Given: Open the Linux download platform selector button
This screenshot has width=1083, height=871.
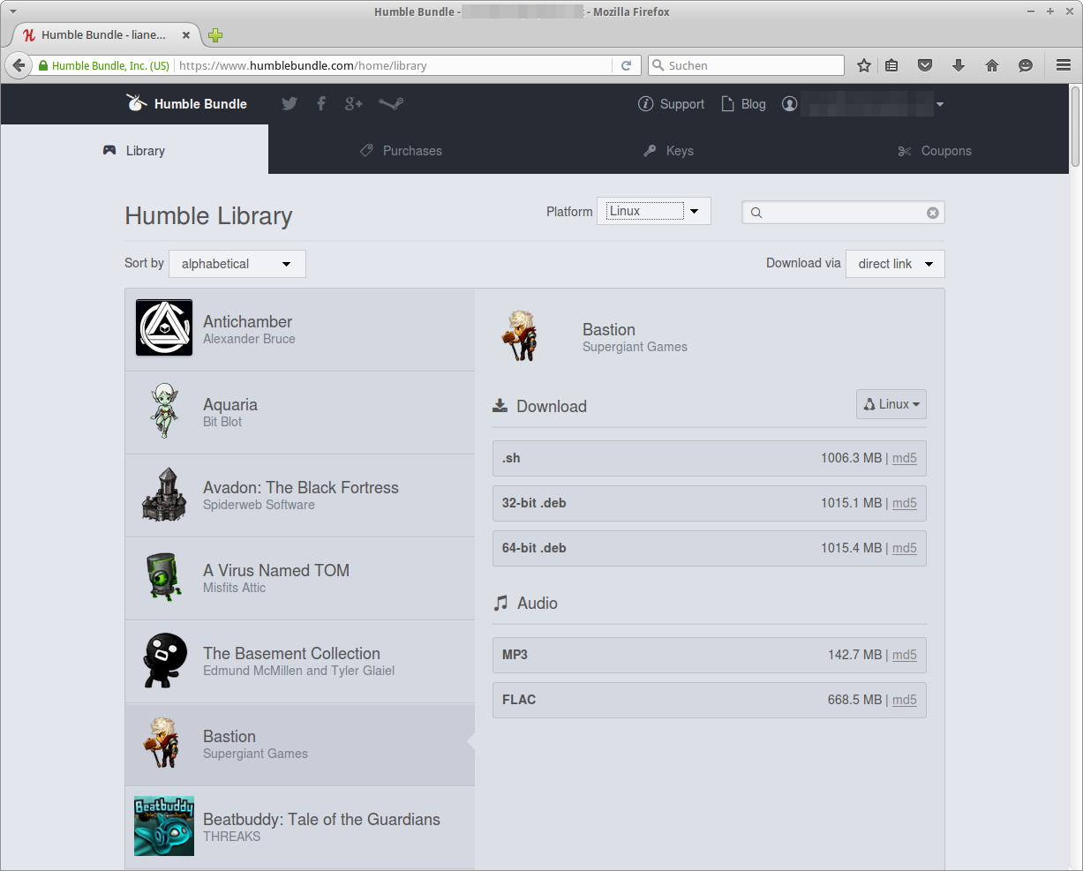Looking at the screenshot, I should tap(891, 404).
